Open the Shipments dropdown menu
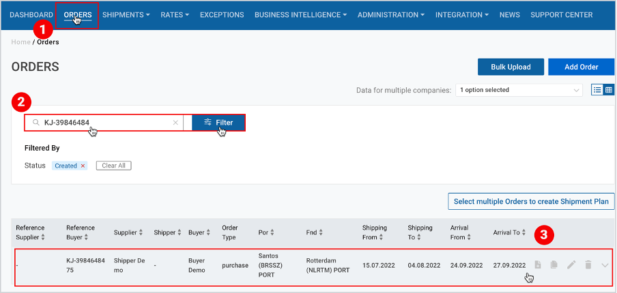617x293 pixels. click(126, 15)
